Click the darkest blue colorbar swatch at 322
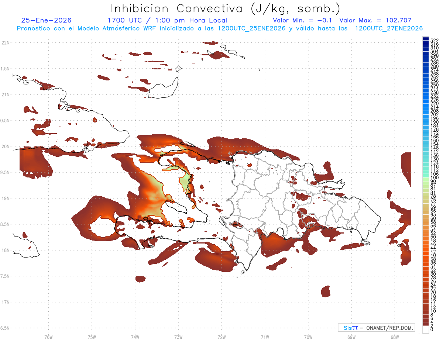 426,39
